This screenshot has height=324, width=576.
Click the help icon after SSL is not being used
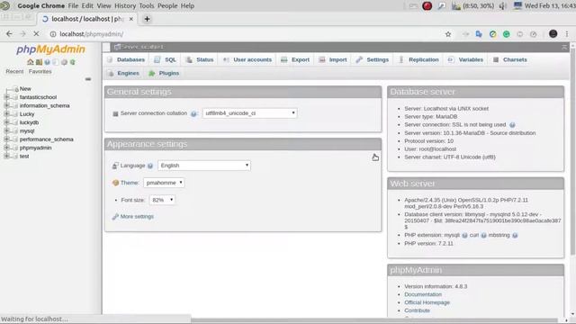click(x=512, y=125)
